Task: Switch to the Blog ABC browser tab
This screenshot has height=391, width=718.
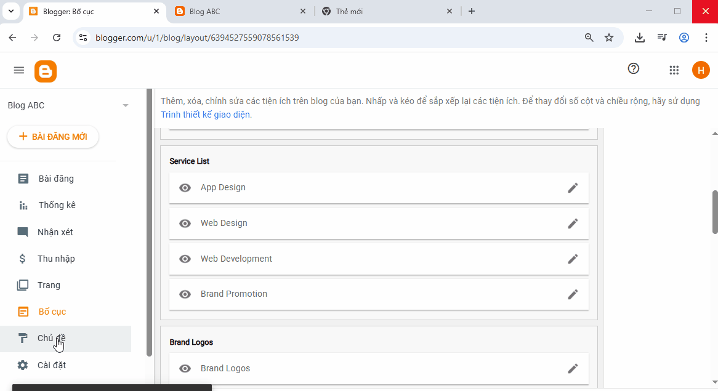Action: 240,12
